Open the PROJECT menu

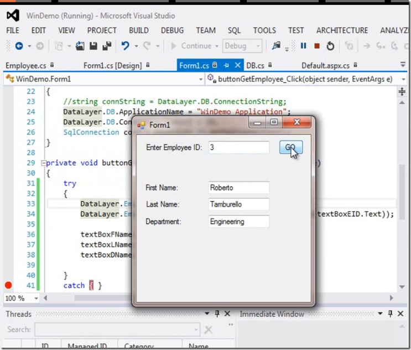tap(102, 30)
